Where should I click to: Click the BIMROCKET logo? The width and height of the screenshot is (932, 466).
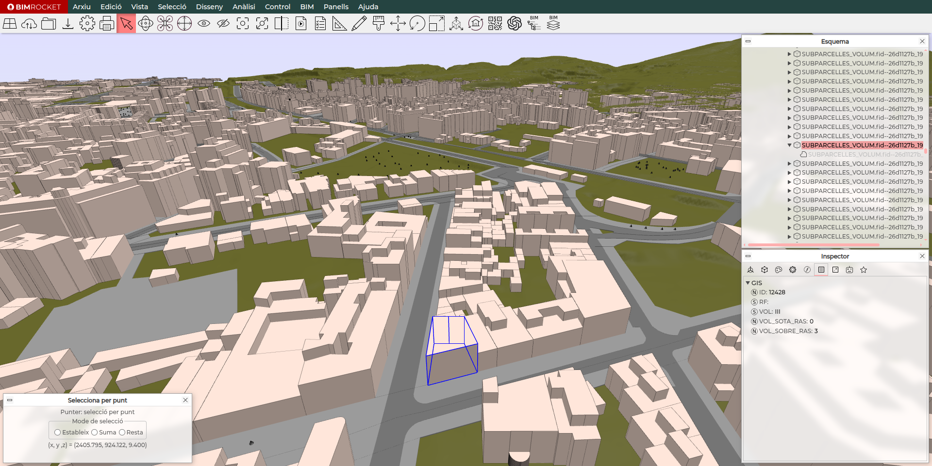pos(34,7)
